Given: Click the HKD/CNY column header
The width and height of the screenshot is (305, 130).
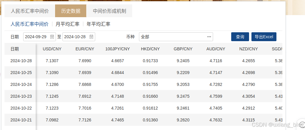Looking at the screenshot, I should click(x=150, y=49).
